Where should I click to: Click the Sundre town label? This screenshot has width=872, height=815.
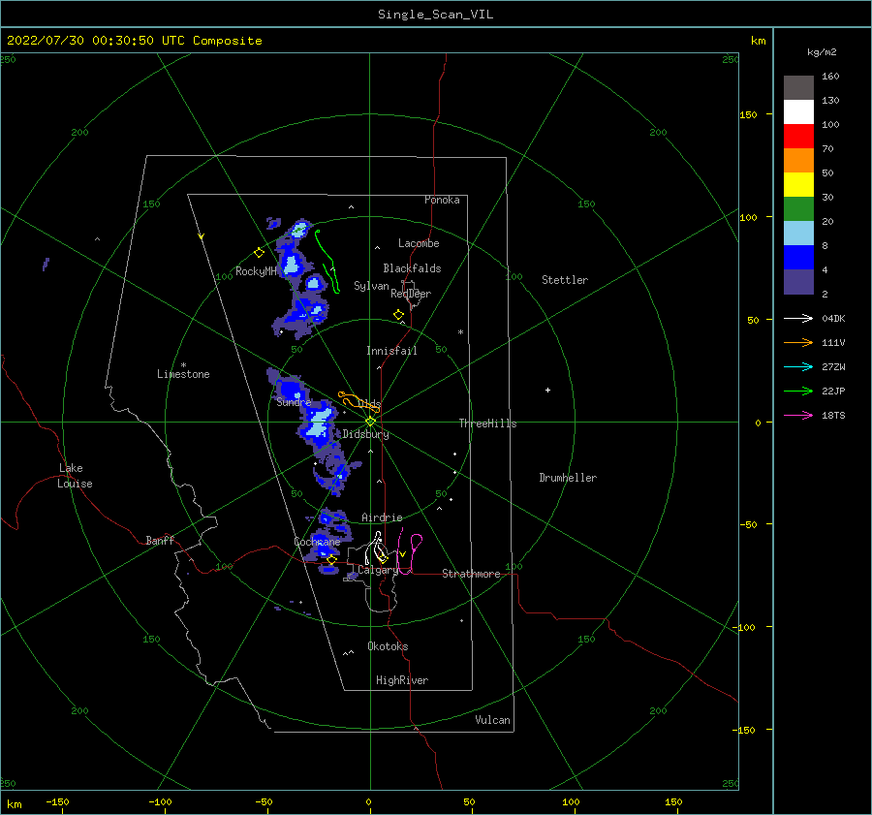pyautogui.click(x=294, y=402)
